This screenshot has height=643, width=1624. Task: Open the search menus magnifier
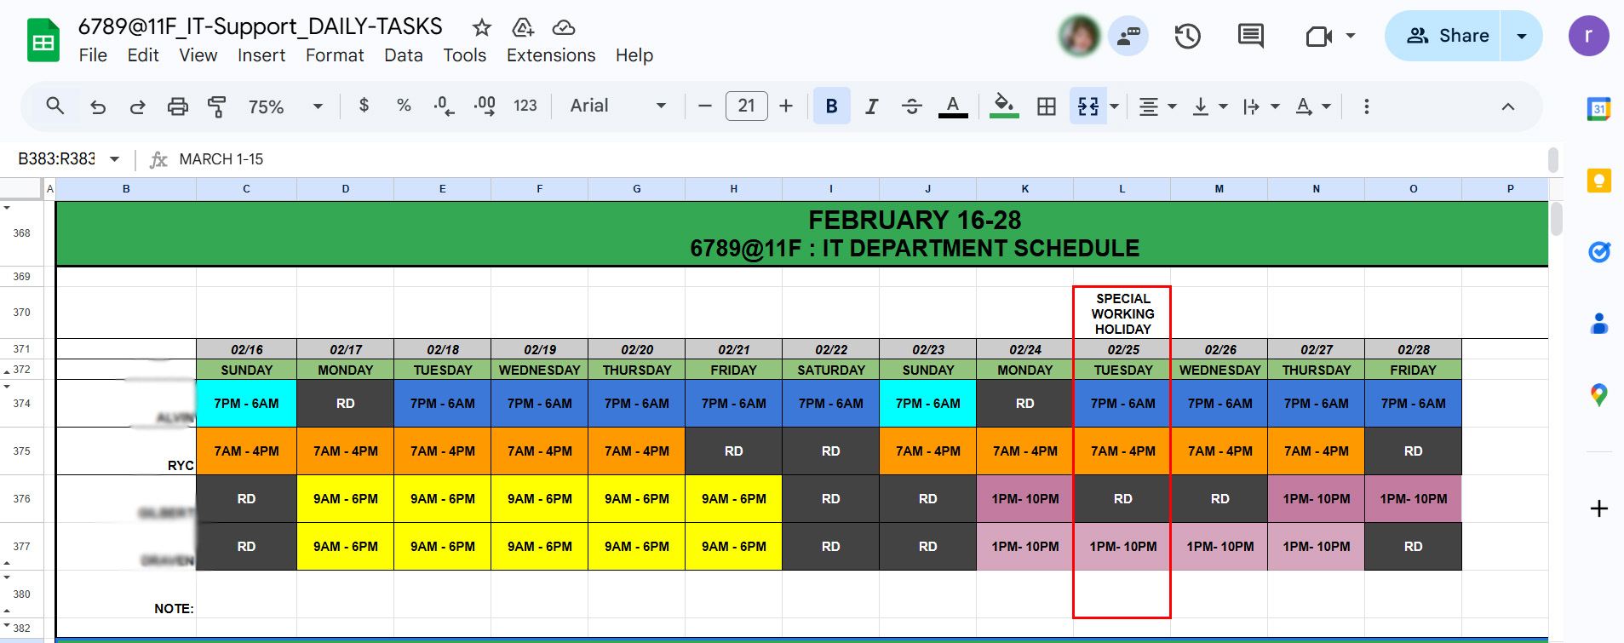coord(55,106)
